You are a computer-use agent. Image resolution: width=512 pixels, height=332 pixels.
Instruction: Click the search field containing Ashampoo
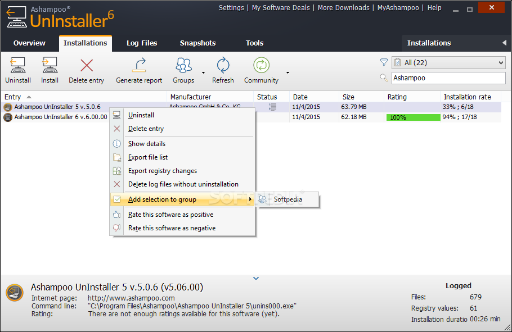[x=448, y=78]
